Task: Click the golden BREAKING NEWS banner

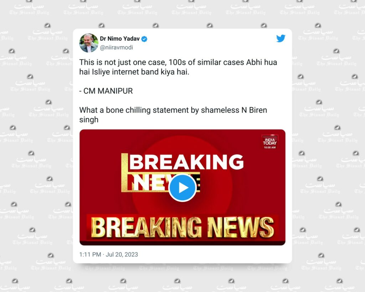Action: (182, 227)
